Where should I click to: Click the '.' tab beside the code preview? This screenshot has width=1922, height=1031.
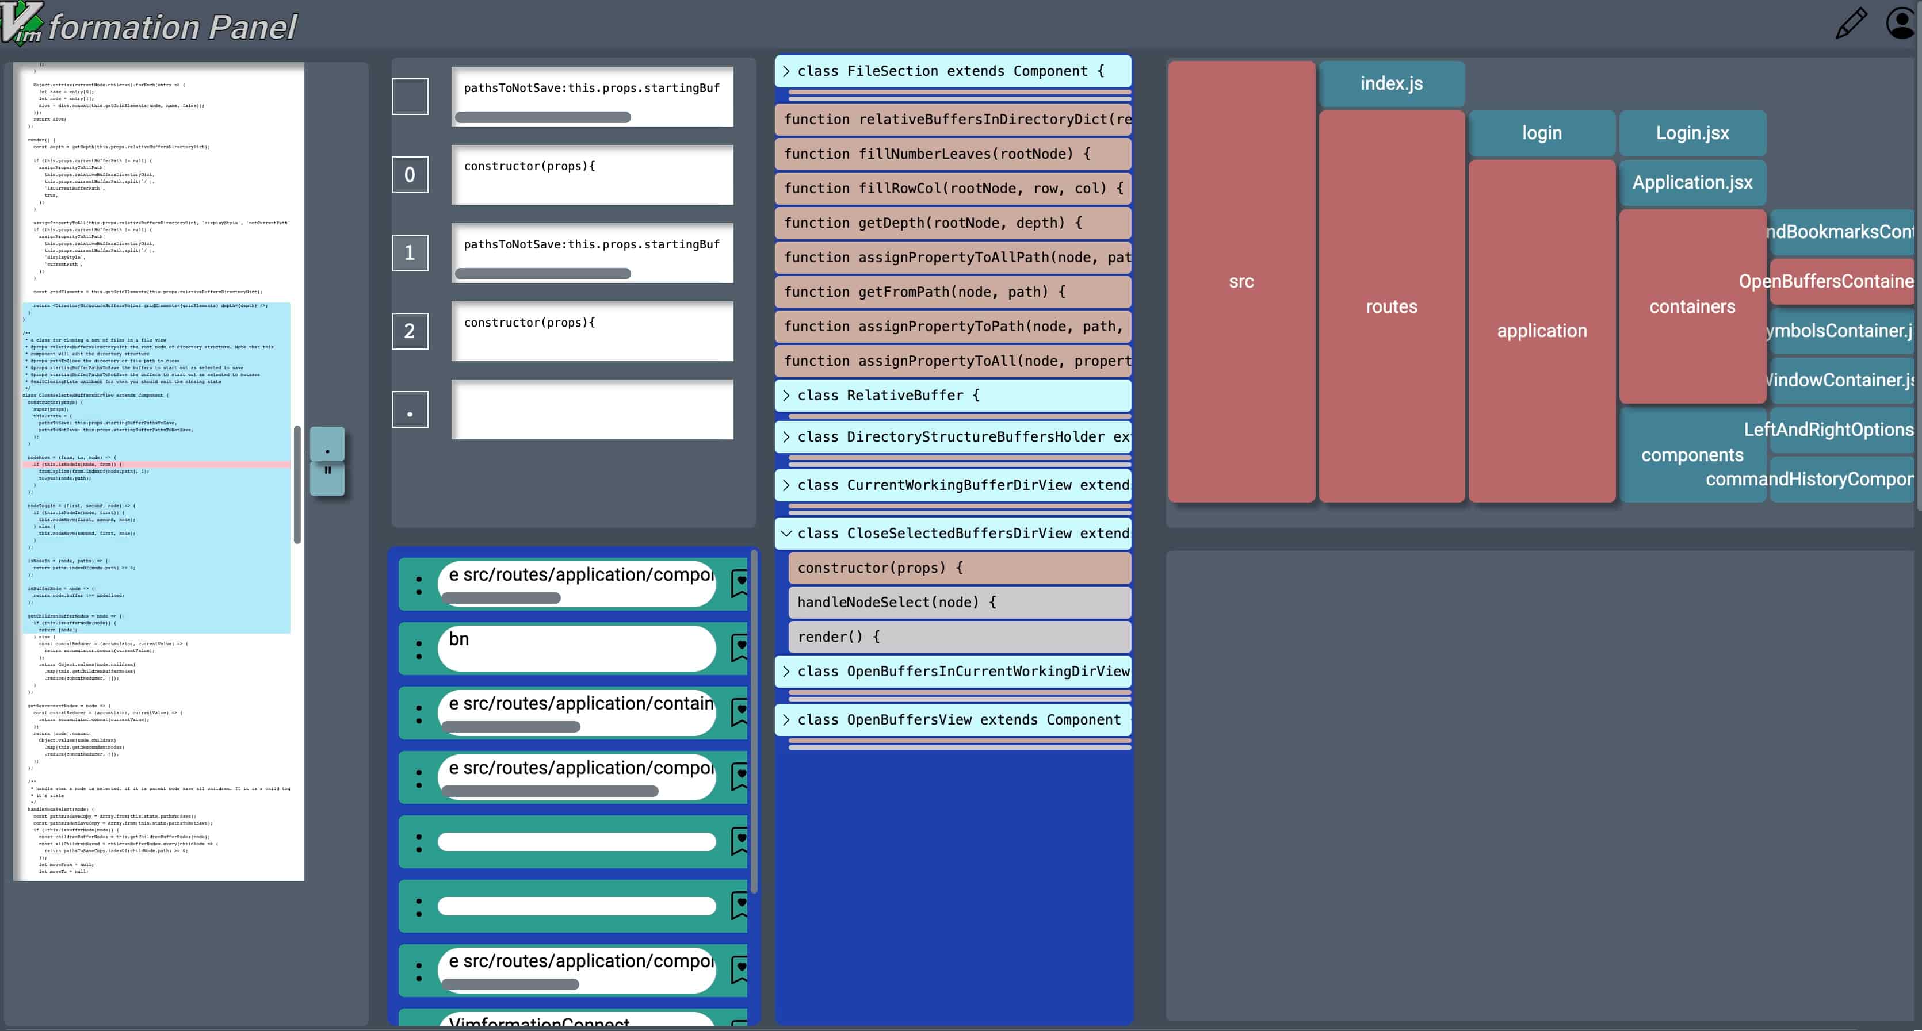tap(327, 444)
